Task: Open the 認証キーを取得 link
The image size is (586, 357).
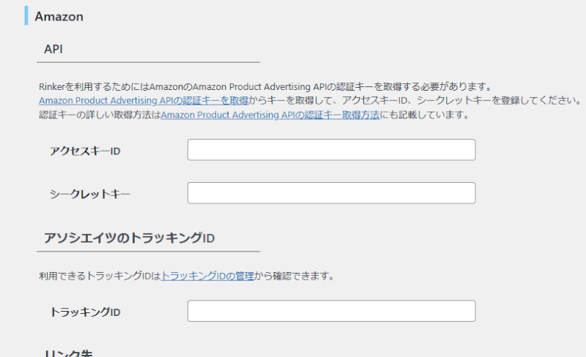Action: [x=144, y=101]
